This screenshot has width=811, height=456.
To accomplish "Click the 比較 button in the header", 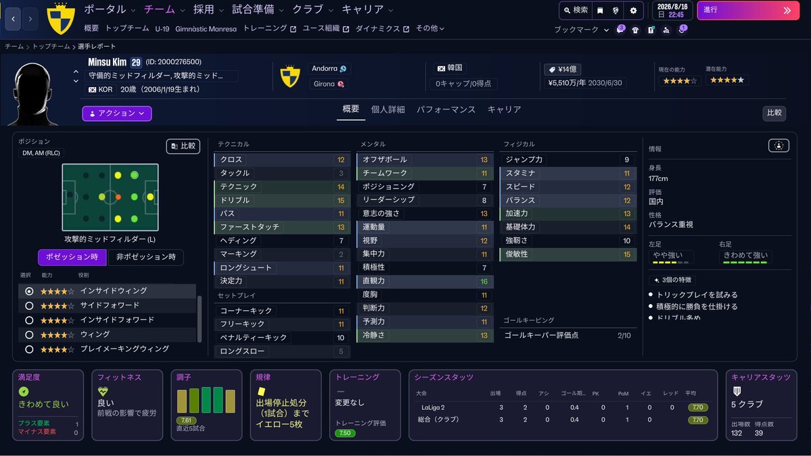I will click(x=774, y=113).
